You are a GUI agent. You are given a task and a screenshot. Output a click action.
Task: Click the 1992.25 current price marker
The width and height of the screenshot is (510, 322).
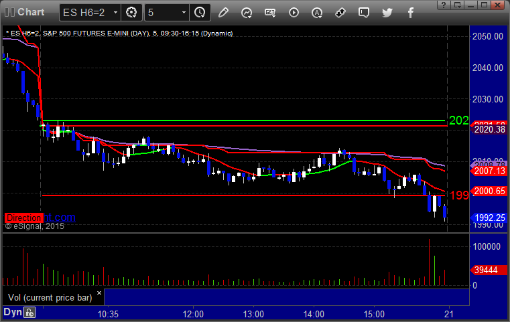[x=489, y=218]
